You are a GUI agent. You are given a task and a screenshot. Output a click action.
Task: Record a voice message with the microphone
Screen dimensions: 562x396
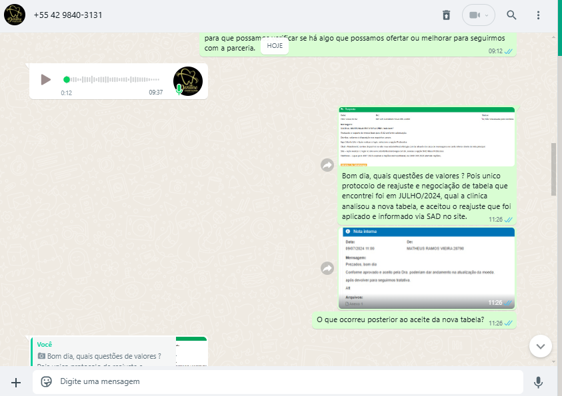[x=538, y=383]
